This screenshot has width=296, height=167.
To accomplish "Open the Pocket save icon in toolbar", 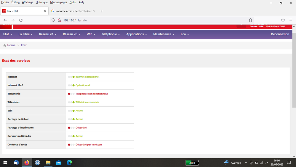I will pyautogui.click(x=283, y=20).
